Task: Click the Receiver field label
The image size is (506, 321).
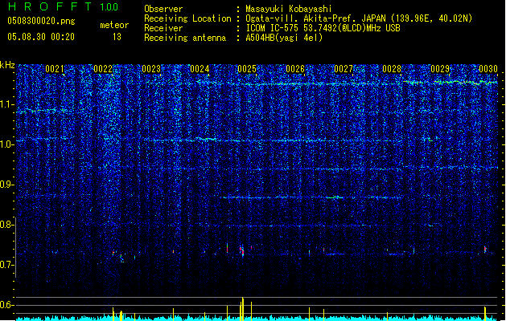Action: click(163, 28)
